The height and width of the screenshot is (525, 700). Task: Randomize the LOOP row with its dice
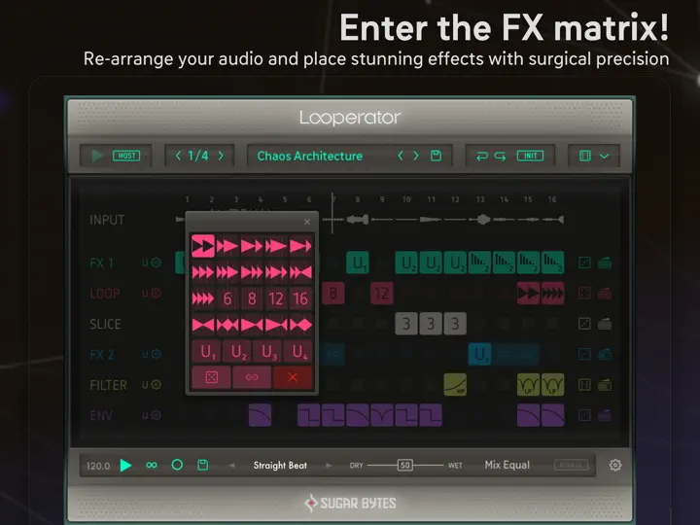(584, 294)
